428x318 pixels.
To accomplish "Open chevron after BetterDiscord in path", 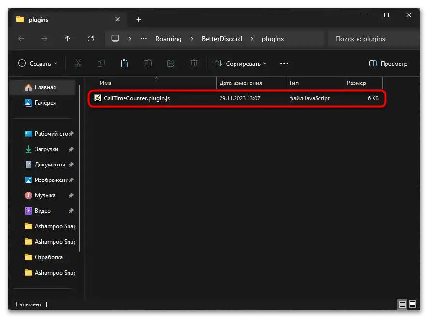I will [252, 39].
